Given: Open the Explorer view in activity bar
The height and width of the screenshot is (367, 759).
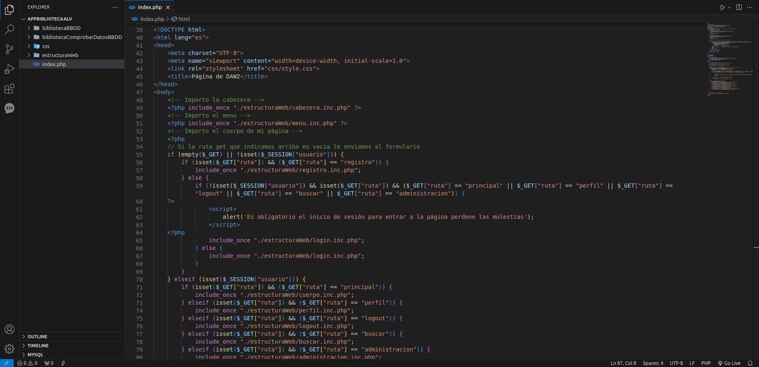Looking at the screenshot, I should pos(9,10).
